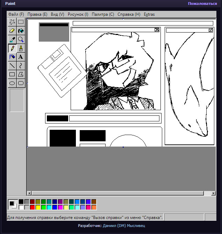Pick the black palette swatch

coord(21,201)
